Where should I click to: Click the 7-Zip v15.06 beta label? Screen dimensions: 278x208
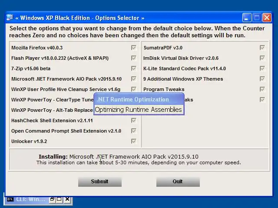pyautogui.click(x=31, y=68)
